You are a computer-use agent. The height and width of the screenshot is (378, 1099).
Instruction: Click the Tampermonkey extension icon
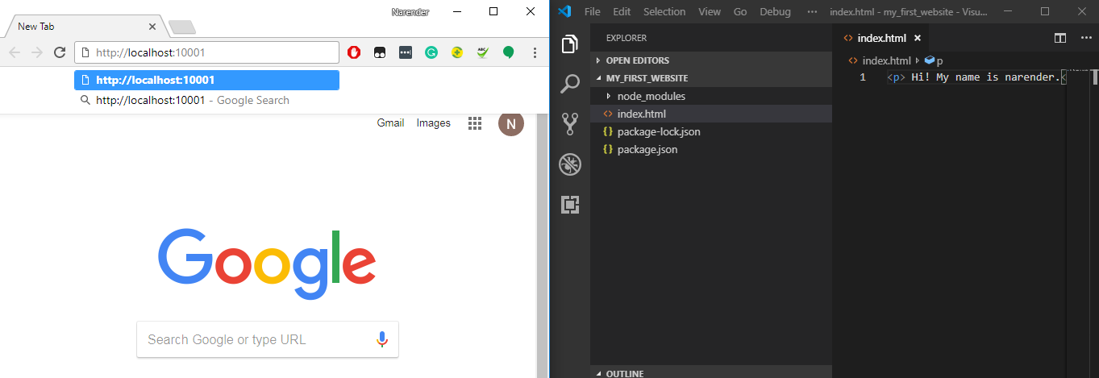(x=380, y=52)
